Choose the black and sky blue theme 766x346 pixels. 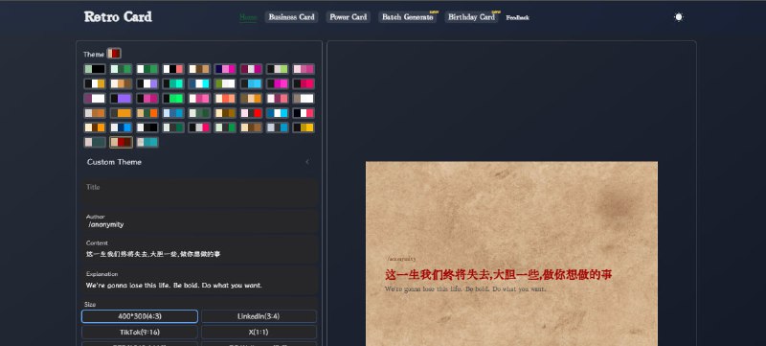(x=251, y=83)
